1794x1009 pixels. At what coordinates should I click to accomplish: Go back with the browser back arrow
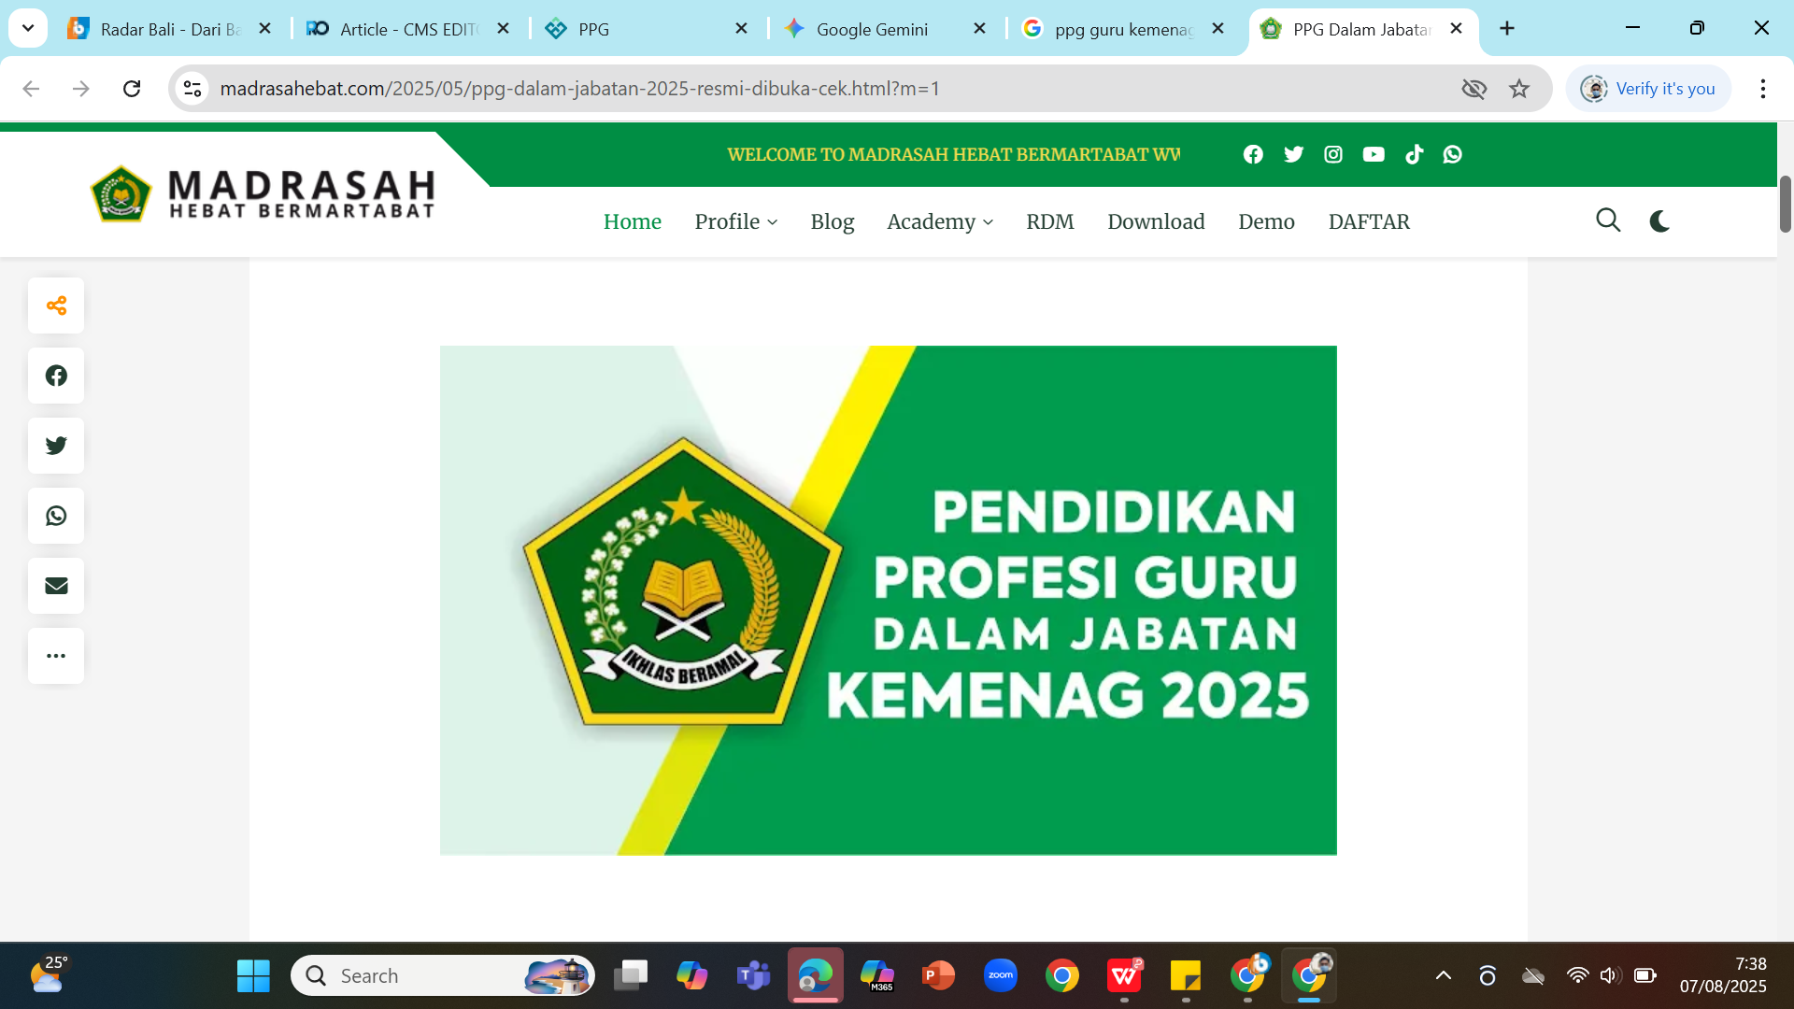(x=31, y=89)
